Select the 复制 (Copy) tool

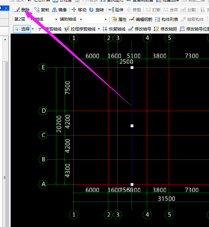tap(42, 10)
